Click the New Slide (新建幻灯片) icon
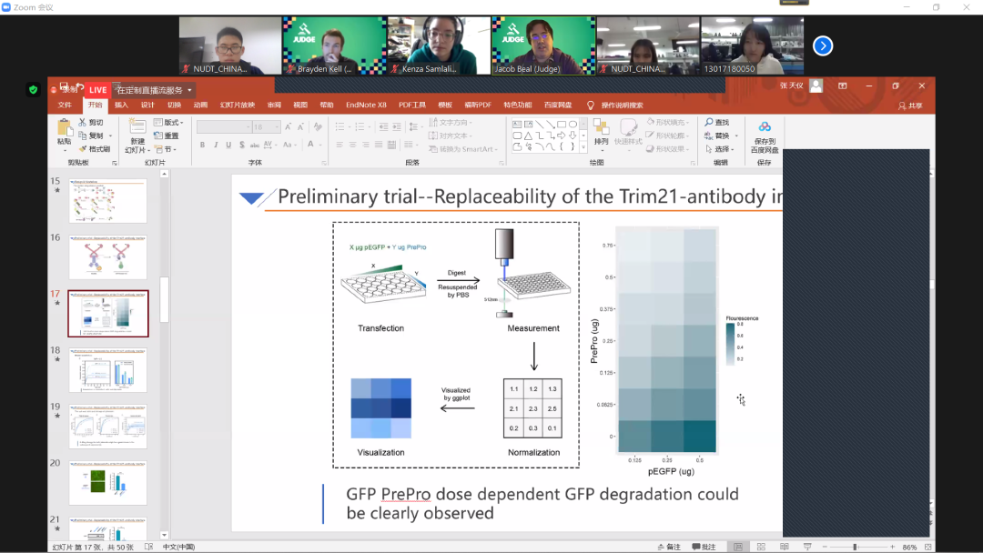This screenshot has width=983, height=553. click(x=137, y=127)
